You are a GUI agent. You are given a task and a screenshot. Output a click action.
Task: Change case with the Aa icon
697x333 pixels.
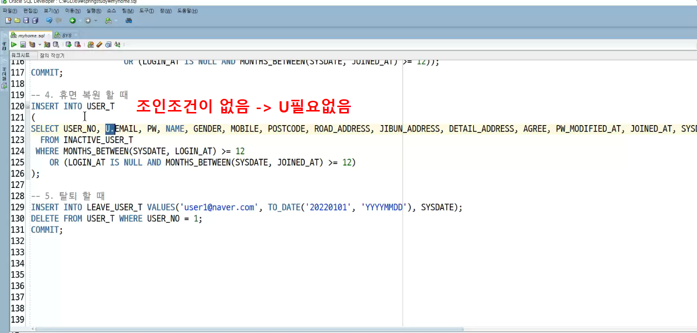tap(117, 44)
